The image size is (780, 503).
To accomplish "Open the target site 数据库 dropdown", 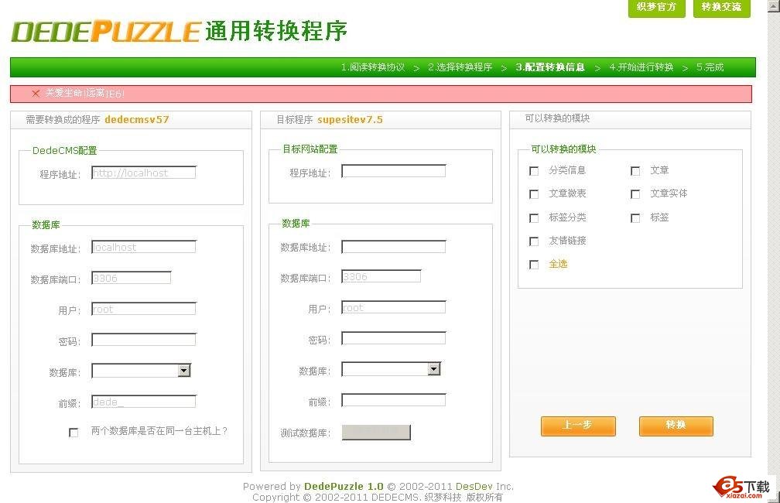I will coord(391,369).
